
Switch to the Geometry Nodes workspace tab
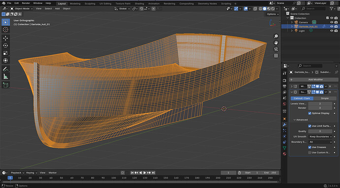coord(207,3)
